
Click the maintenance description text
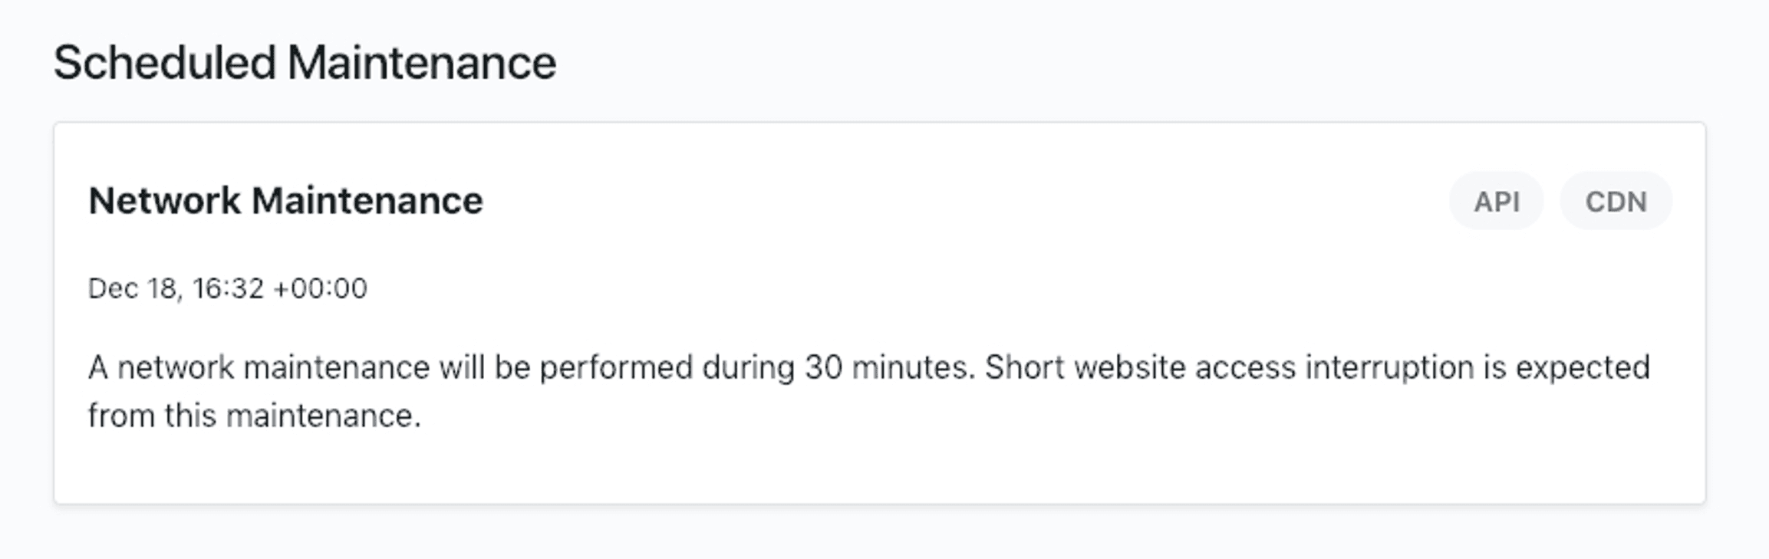click(867, 389)
